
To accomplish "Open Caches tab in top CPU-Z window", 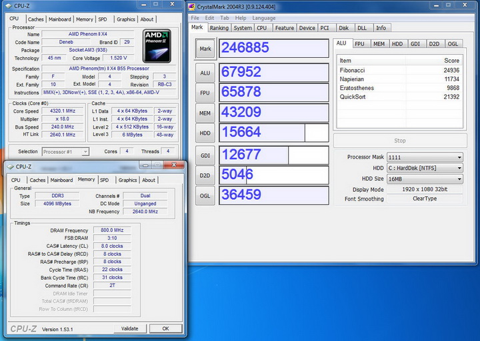I will 36,19.
